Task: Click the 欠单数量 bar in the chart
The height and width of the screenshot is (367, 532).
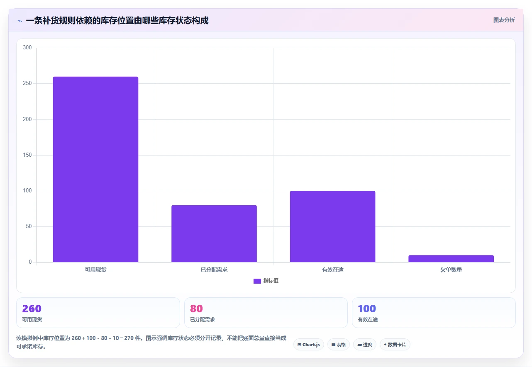Action: pos(451,259)
